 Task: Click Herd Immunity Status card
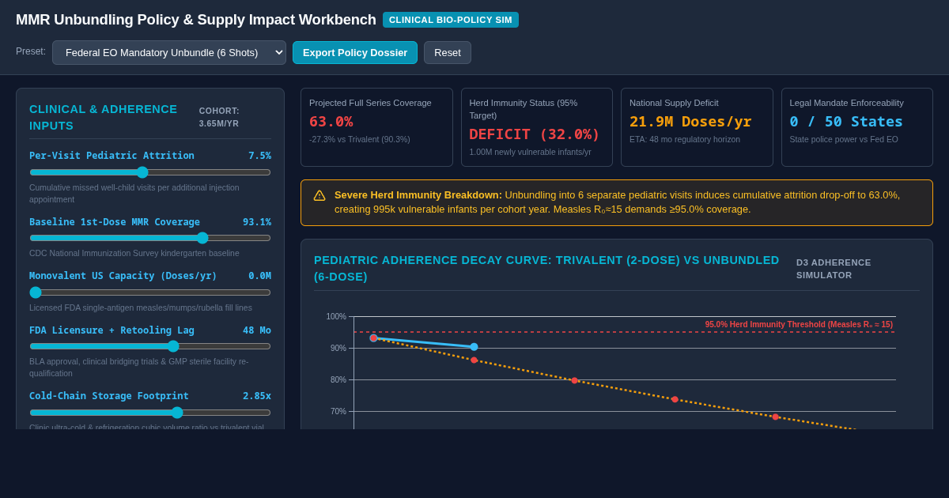537,127
